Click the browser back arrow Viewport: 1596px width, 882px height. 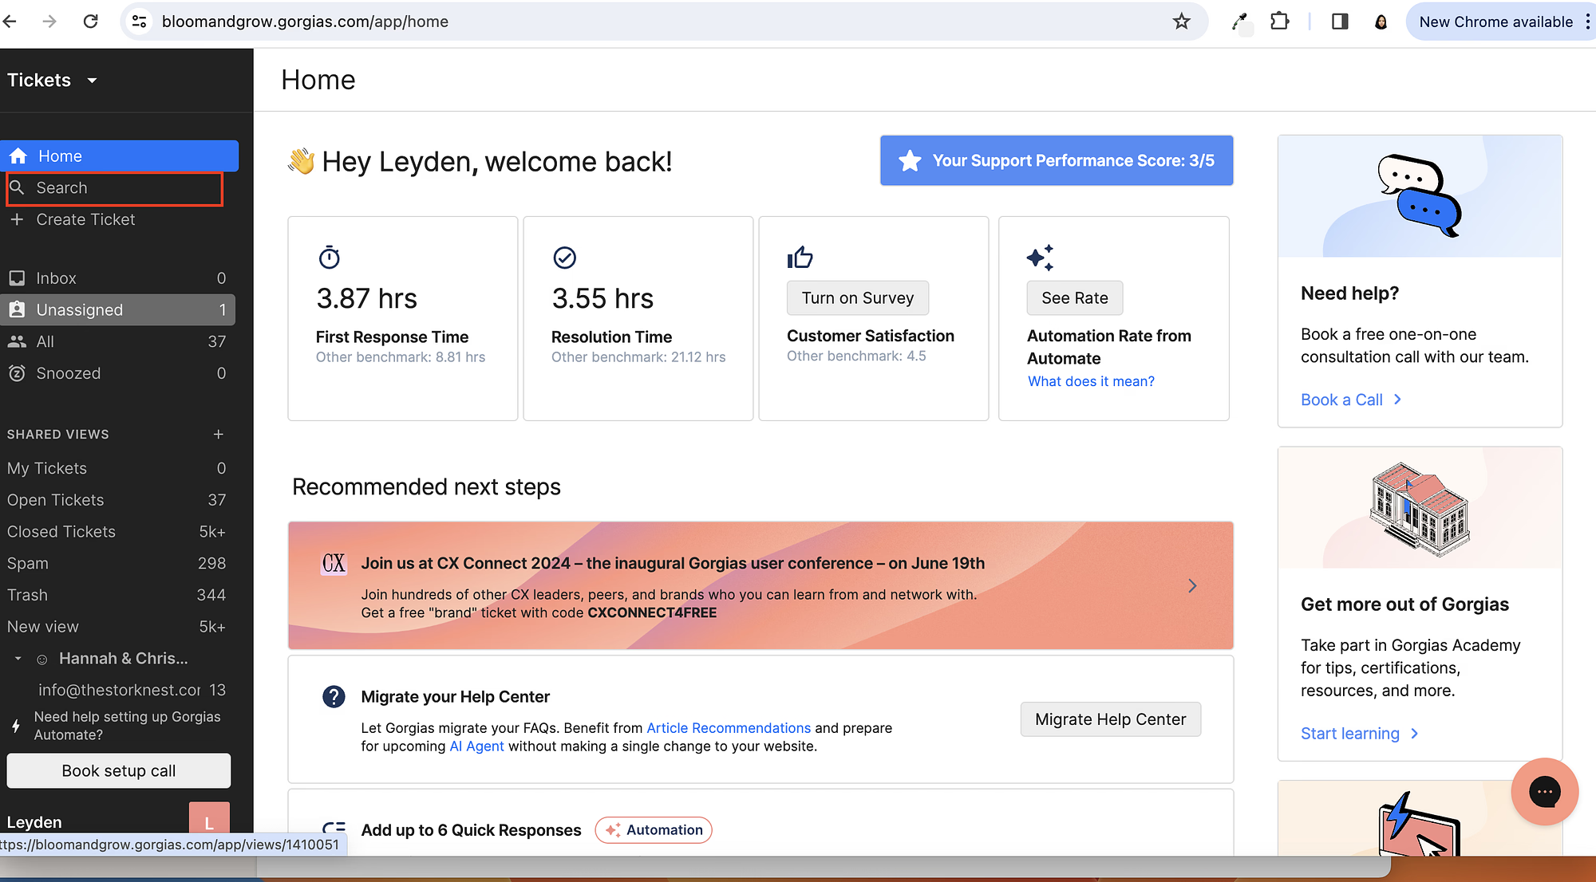pos(10,22)
